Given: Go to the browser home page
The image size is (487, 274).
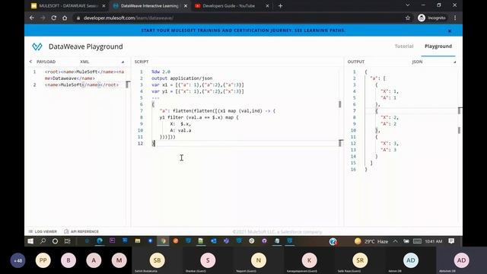Looking at the screenshot, I should (x=65, y=18).
